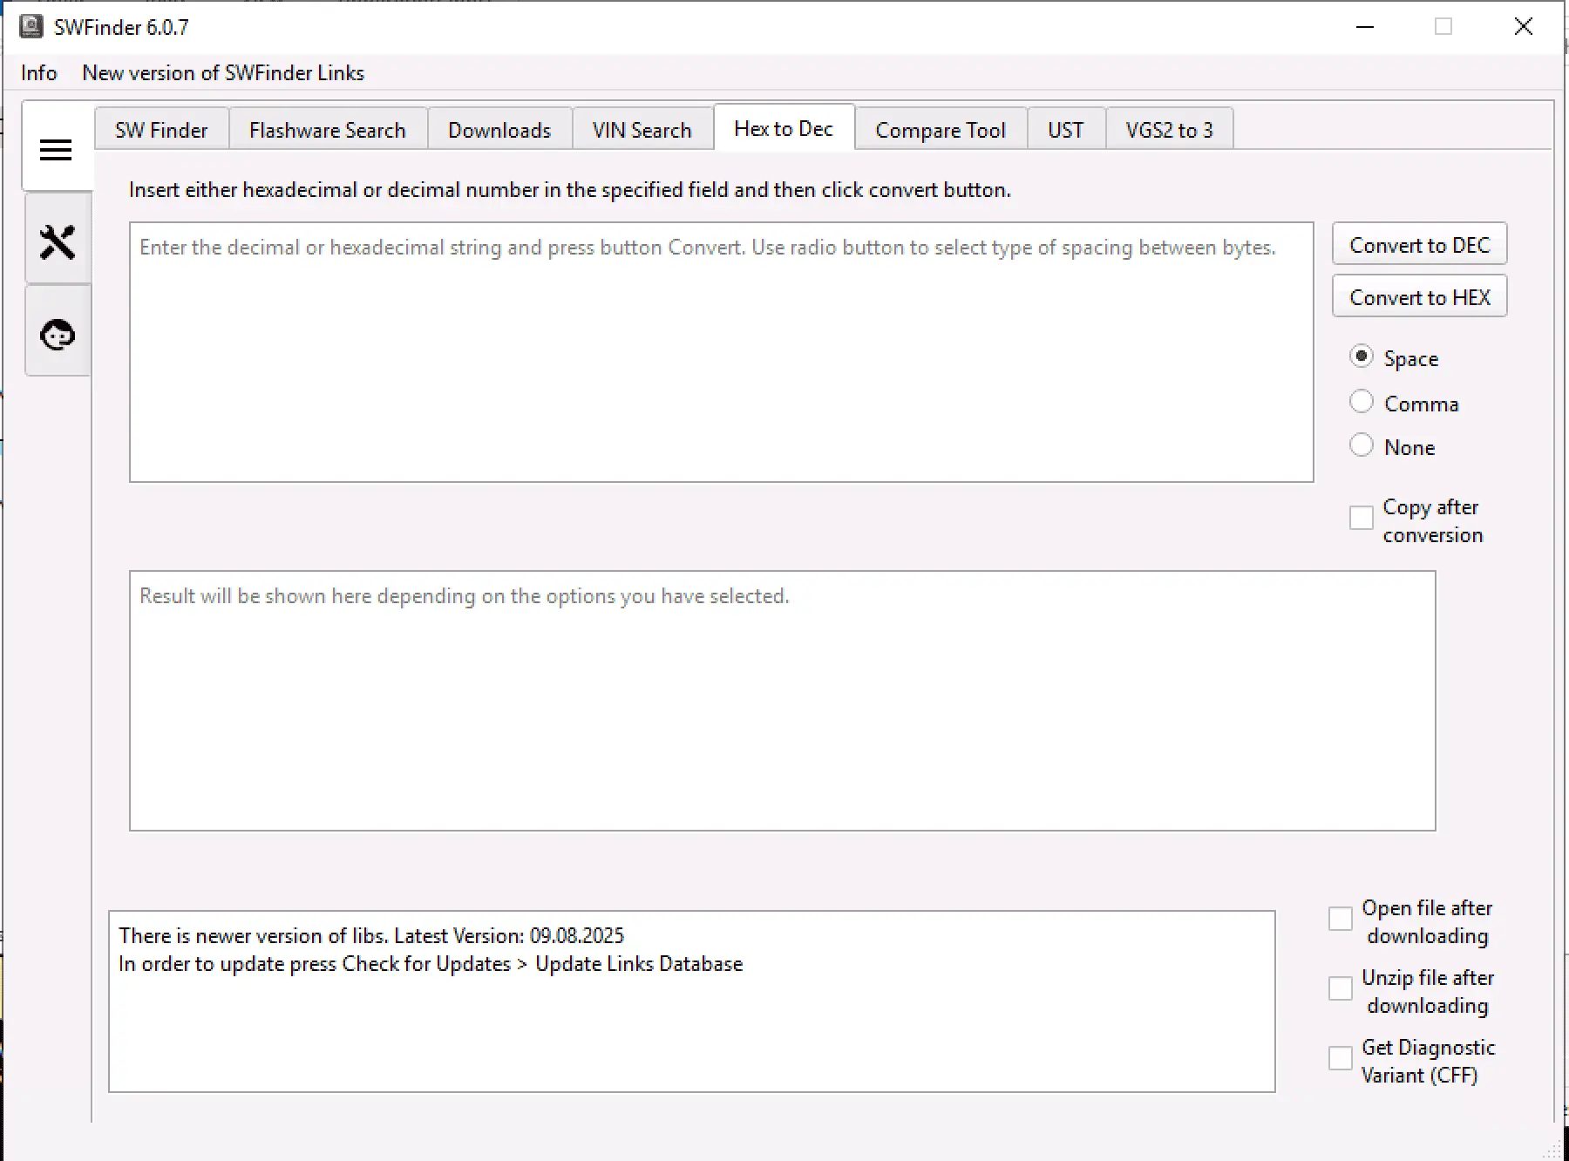Click the 'Insert either hexadecimal or decimal' instruction text
The width and height of the screenshot is (1569, 1161).
click(570, 190)
